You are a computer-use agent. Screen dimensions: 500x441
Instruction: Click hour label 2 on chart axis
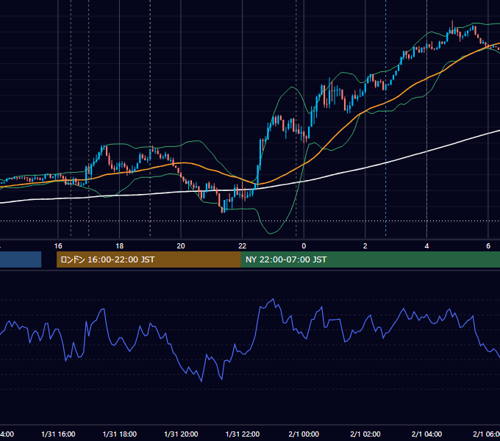365,245
